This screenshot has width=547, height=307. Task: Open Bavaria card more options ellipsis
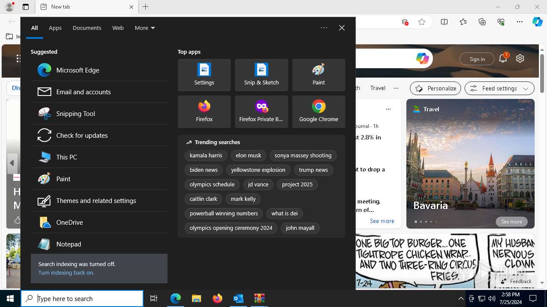(521, 109)
